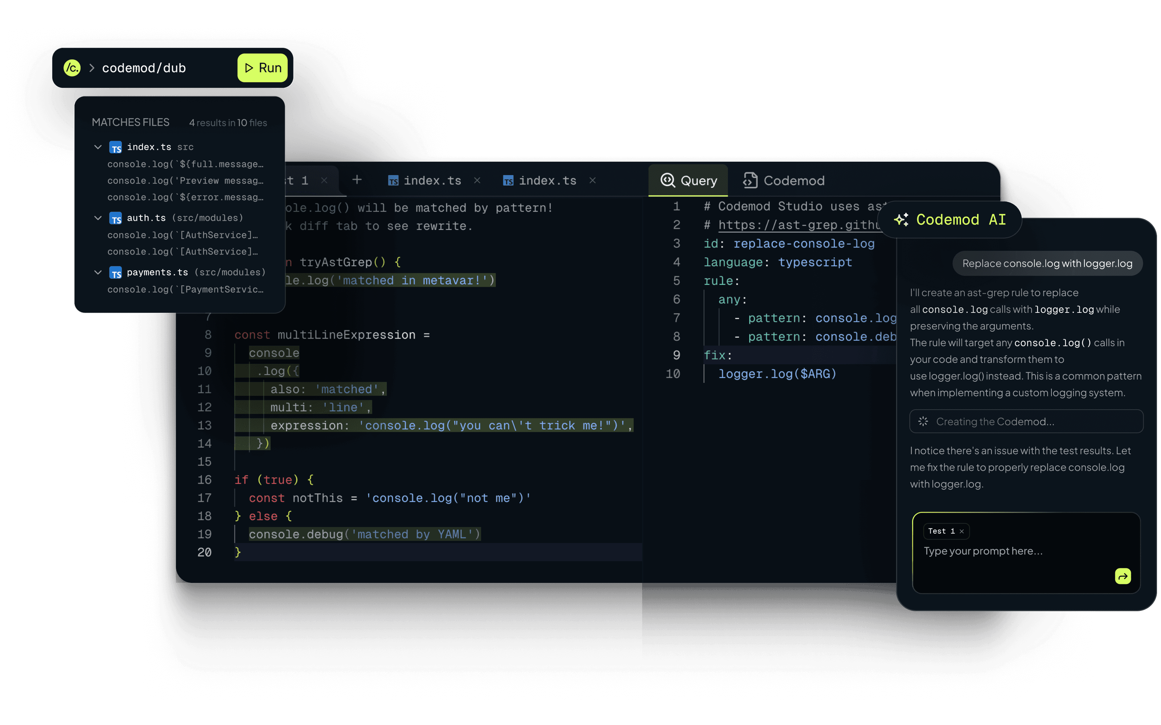Select the AuthService console.log match result

pos(182,235)
